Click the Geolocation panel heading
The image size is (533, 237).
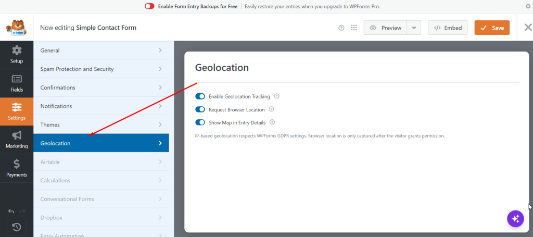click(222, 68)
